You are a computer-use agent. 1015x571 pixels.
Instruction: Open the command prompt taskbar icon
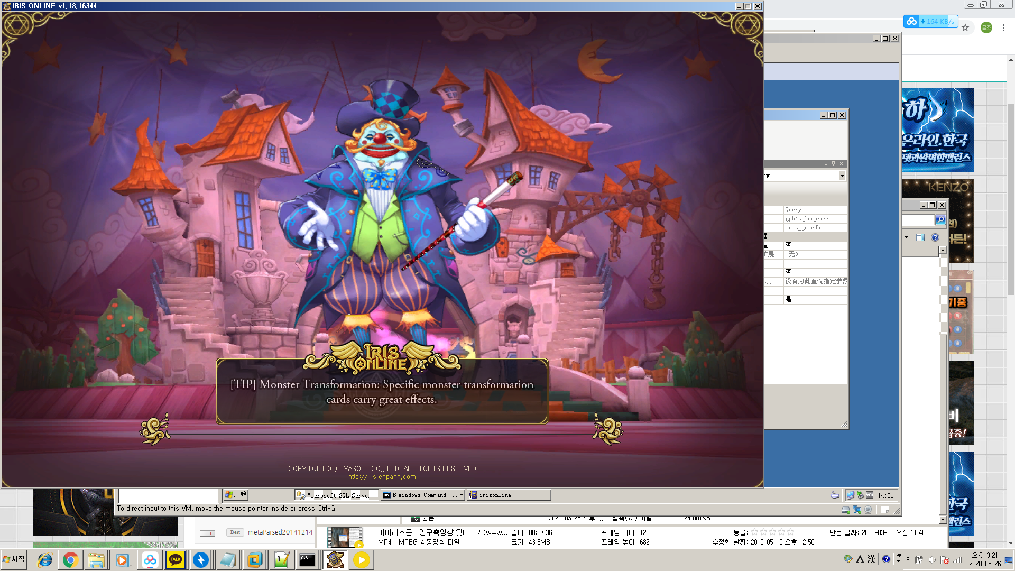307,560
